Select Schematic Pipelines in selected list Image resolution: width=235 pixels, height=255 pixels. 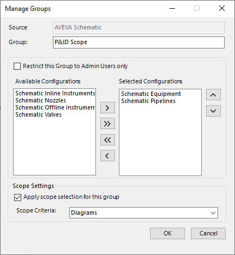(148, 101)
